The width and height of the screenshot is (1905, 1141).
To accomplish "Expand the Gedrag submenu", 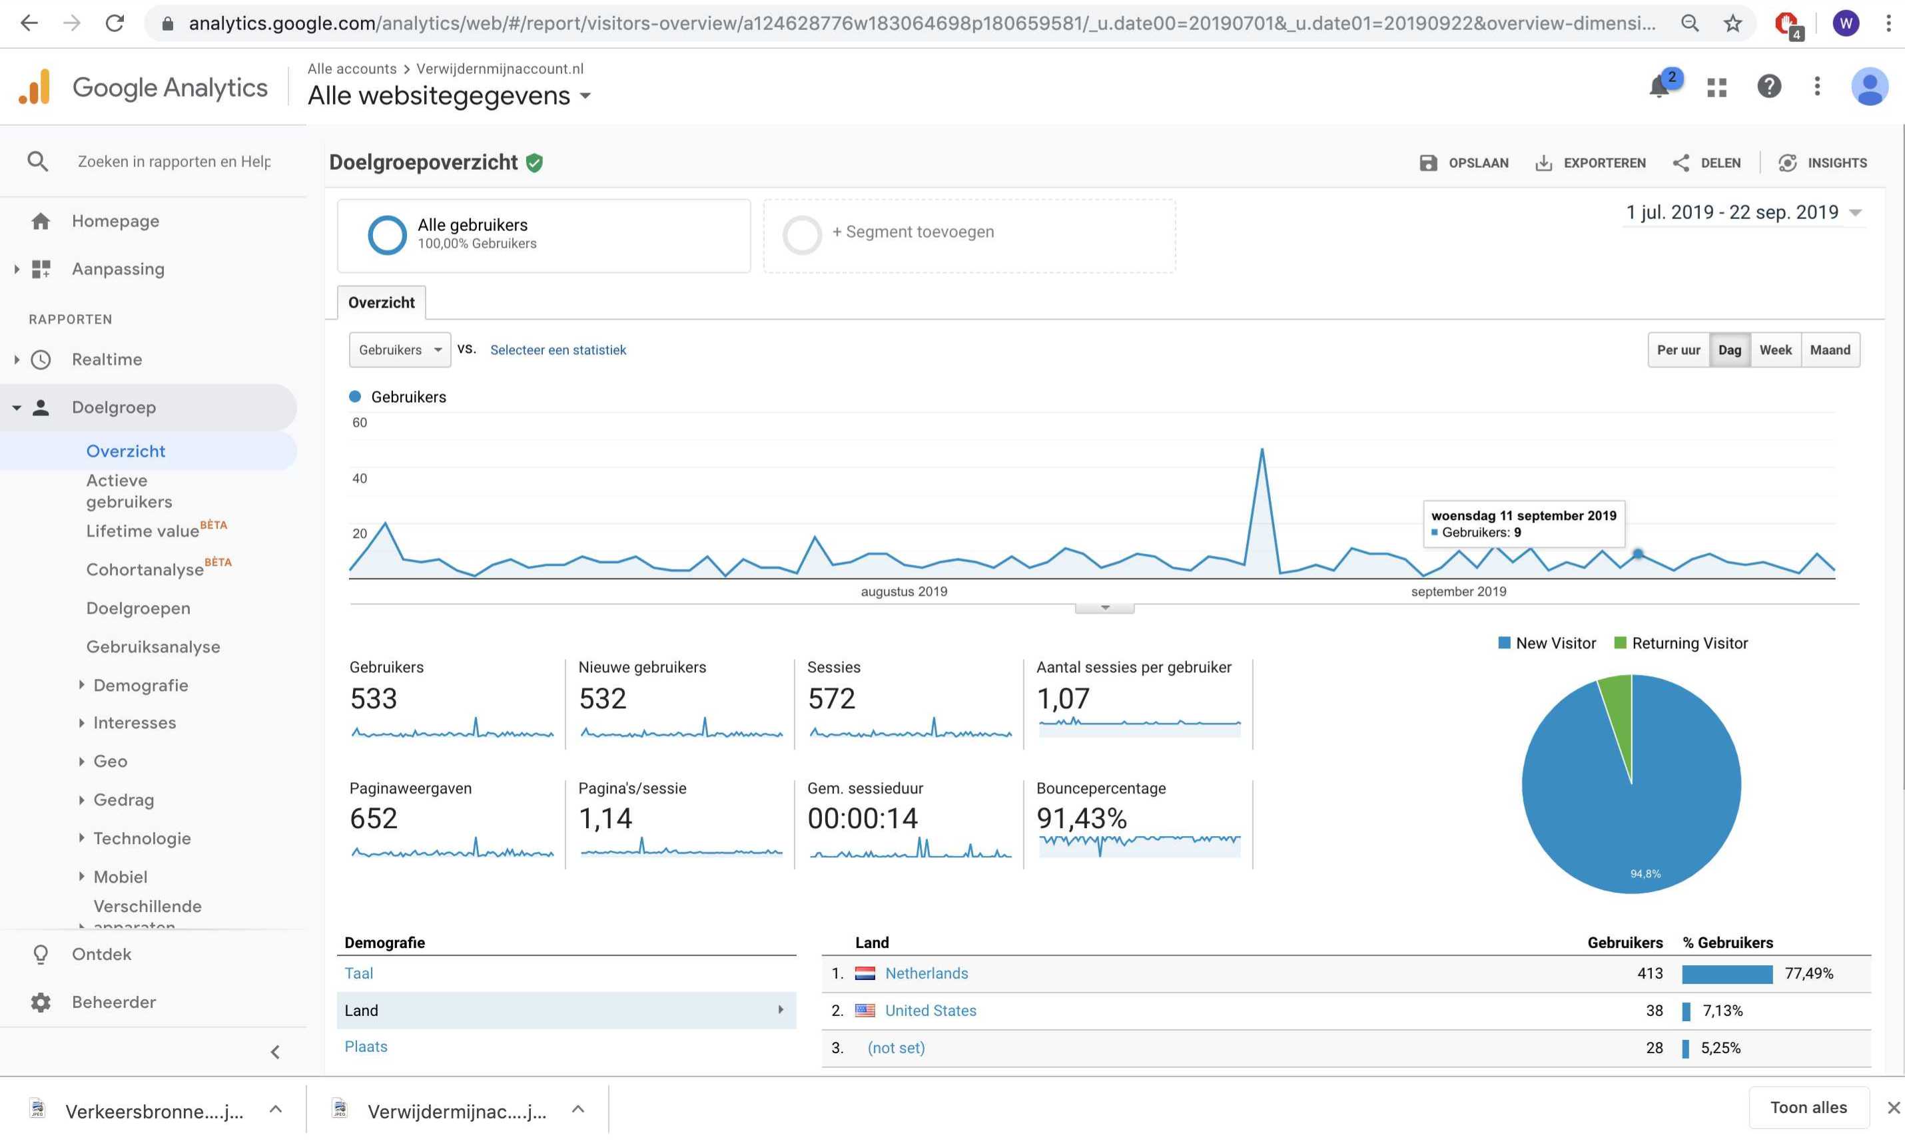I will 81,800.
